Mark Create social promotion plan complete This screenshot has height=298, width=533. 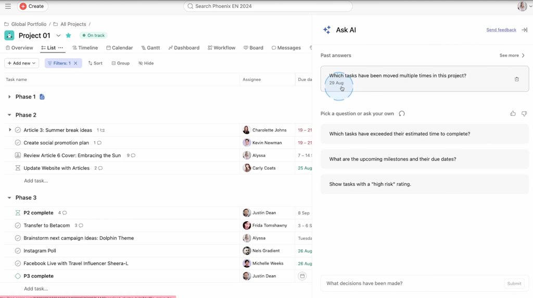point(18,143)
